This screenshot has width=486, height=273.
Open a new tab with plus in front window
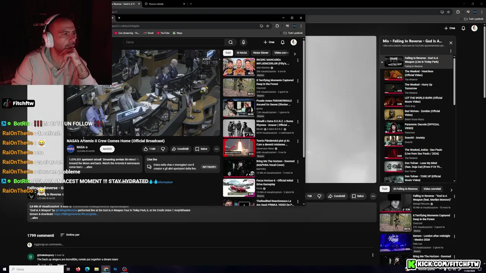[x=119, y=18]
